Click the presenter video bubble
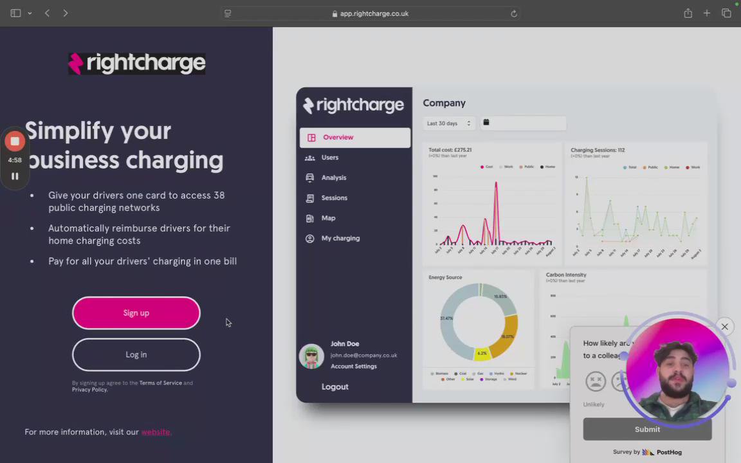The image size is (741, 463). coord(677,370)
